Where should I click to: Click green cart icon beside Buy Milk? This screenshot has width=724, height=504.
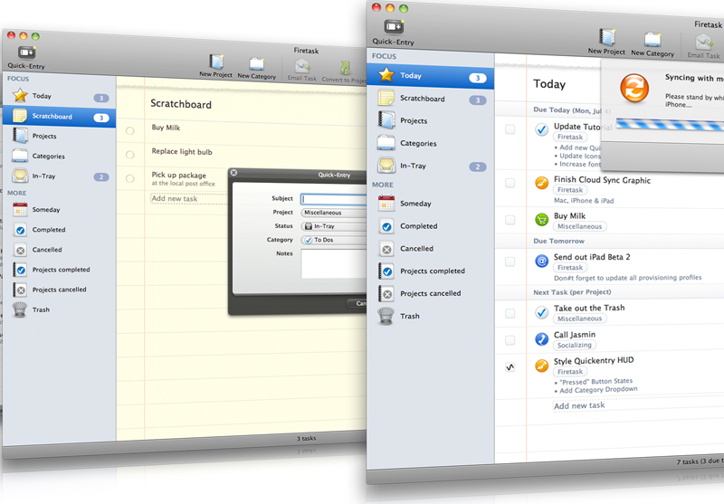[x=541, y=220]
